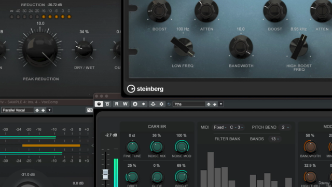Click the High Thru knob
332x187 pixels.
point(310,177)
